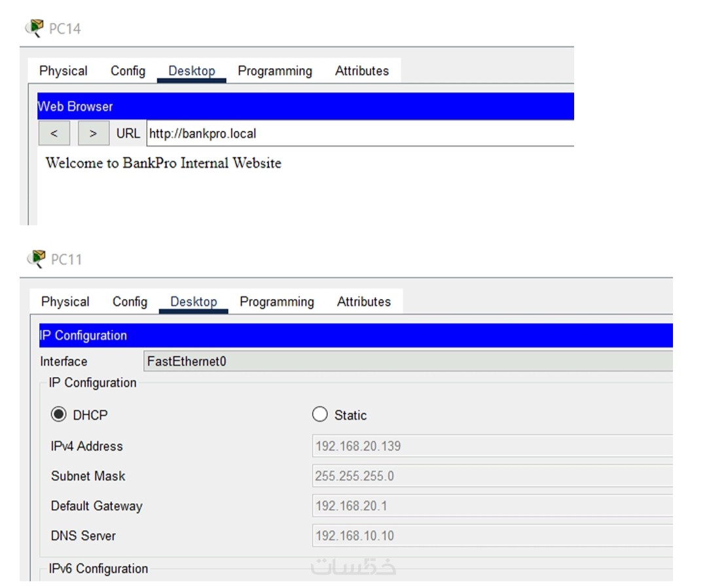Click the Subnet Mask label
This screenshot has width=707, height=587.
(88, 476)
